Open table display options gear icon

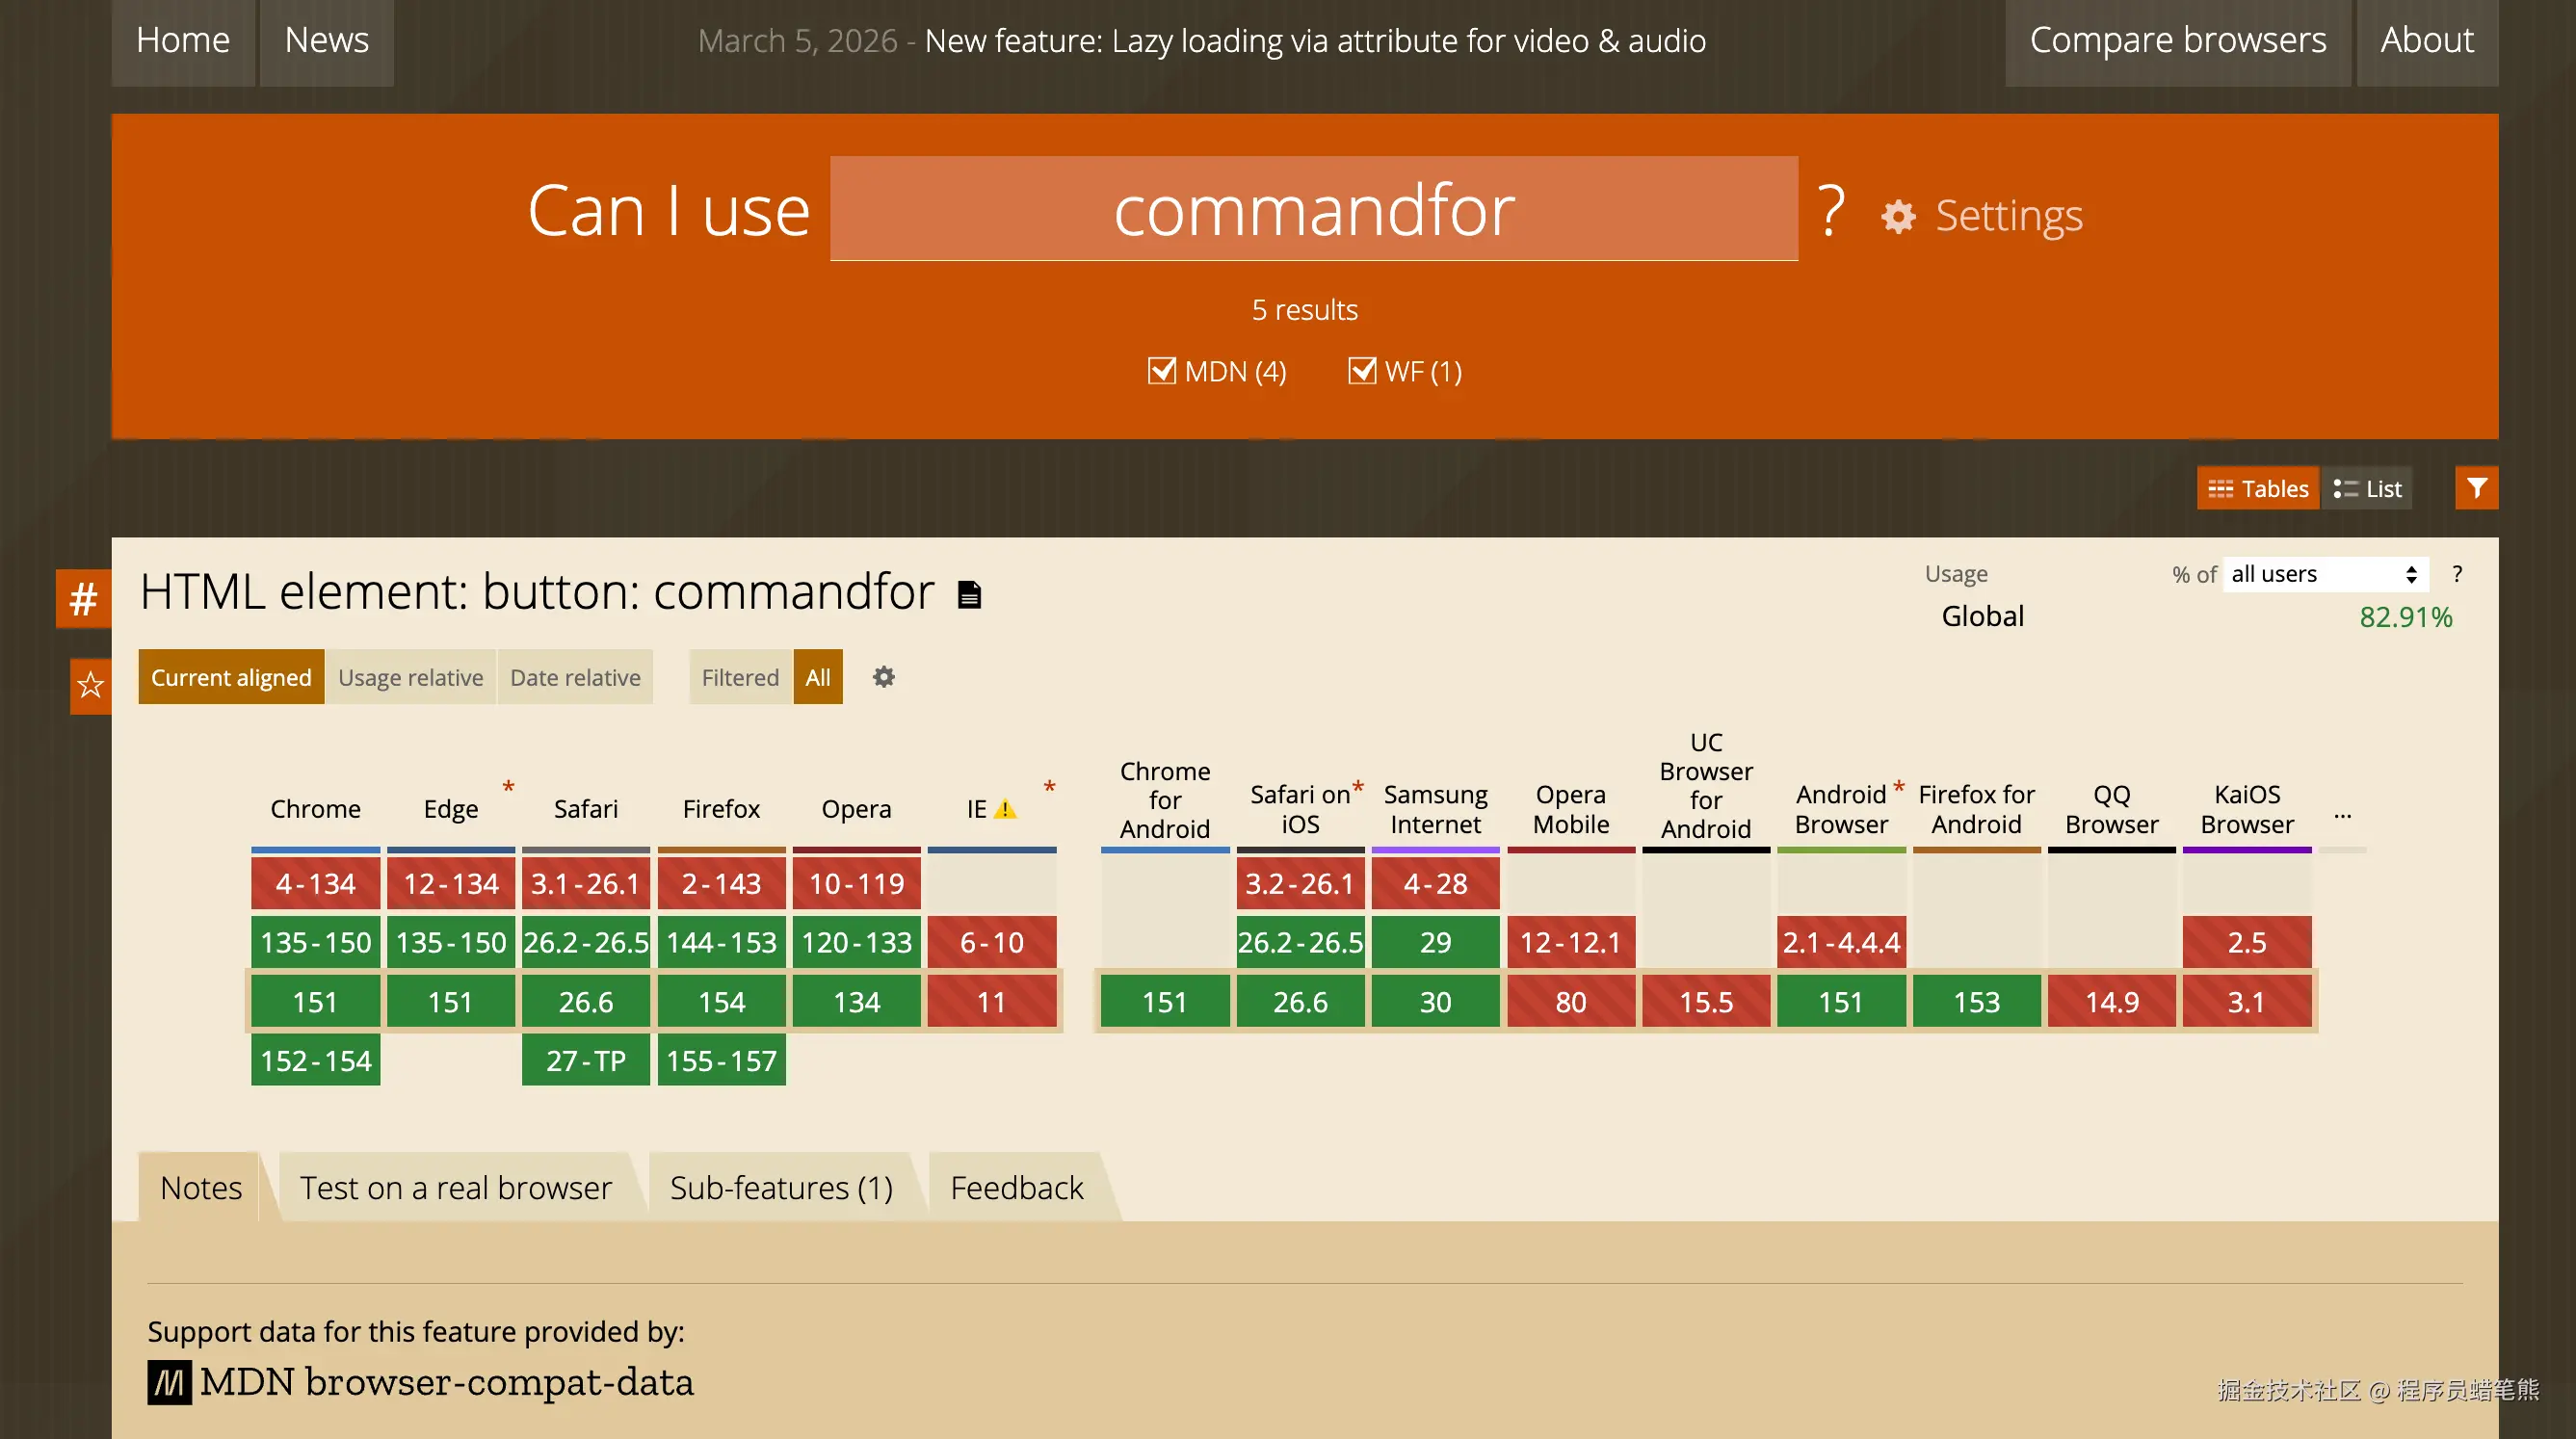(883, 677)
